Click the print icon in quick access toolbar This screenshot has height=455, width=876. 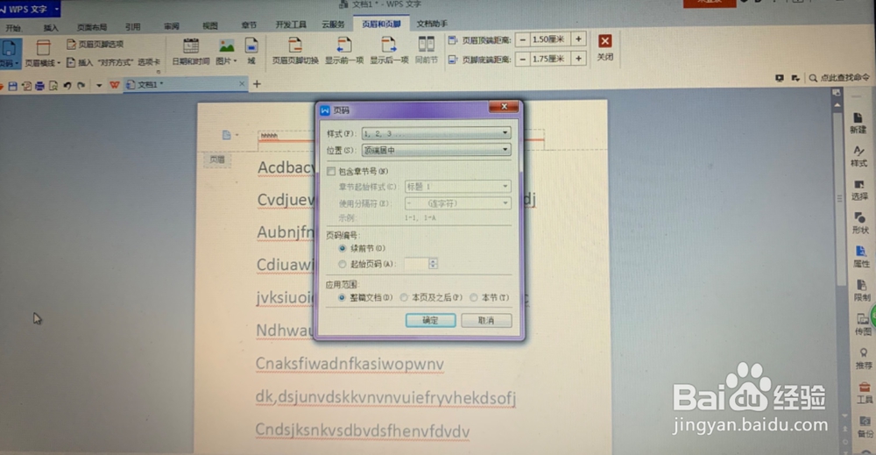coord(39,86)
